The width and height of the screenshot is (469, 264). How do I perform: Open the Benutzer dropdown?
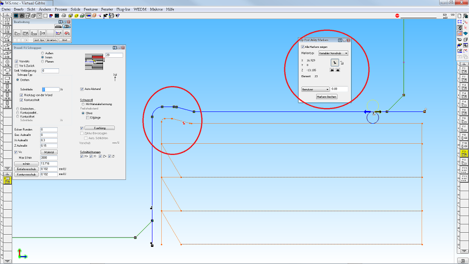[315, 89]
